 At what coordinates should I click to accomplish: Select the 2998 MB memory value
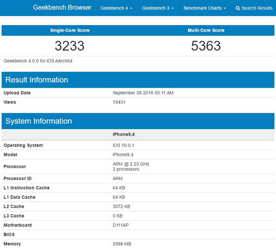122,244
